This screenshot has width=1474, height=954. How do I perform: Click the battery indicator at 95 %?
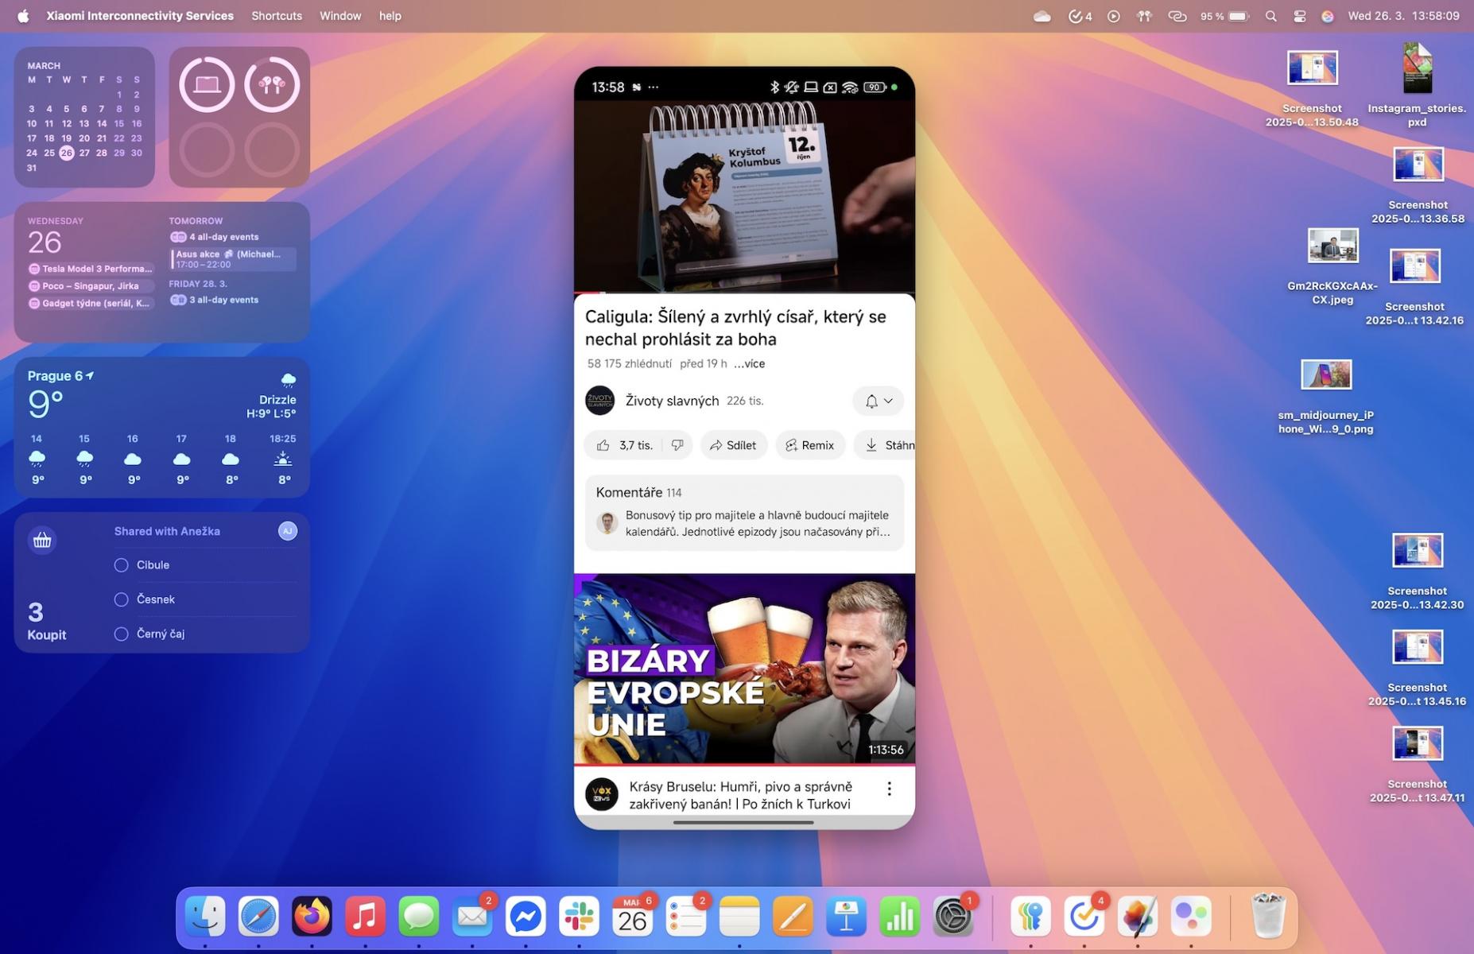coord(1224,16)
